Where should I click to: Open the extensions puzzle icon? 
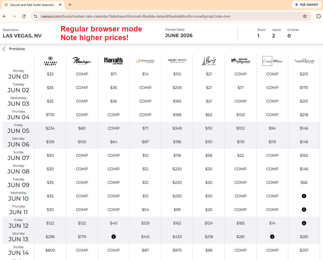(318, 16)
